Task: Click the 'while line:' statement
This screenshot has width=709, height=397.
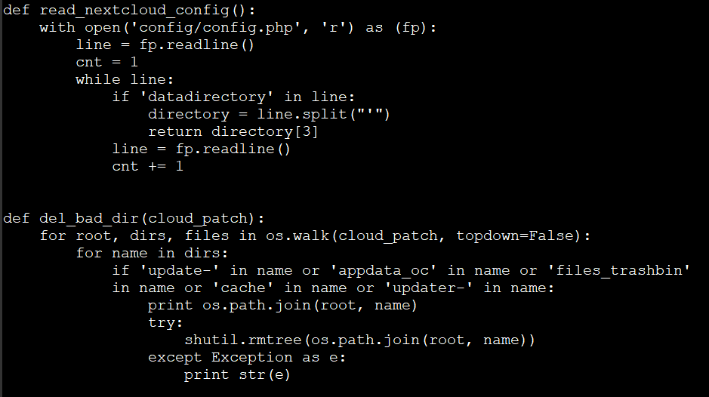Action: click(125, 79)
